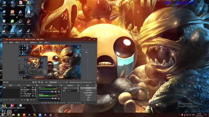This screenshot has height=117, width=209.
Task: Toggle visibility of the 游戏采集 source
Action: (33, 90)
